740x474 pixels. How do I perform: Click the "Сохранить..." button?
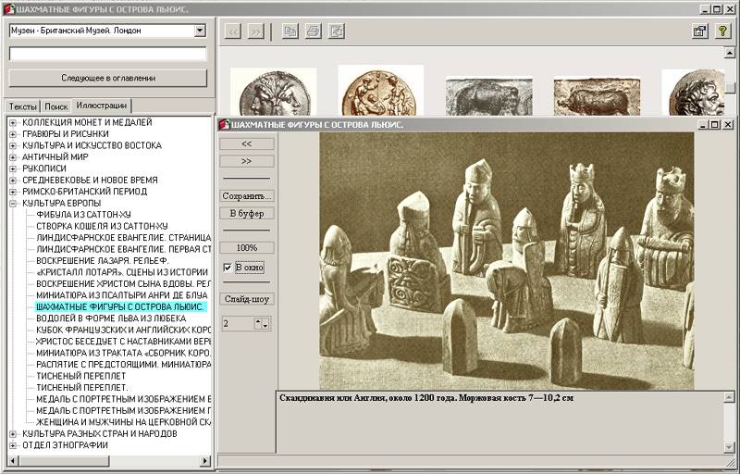pos(247,196)
